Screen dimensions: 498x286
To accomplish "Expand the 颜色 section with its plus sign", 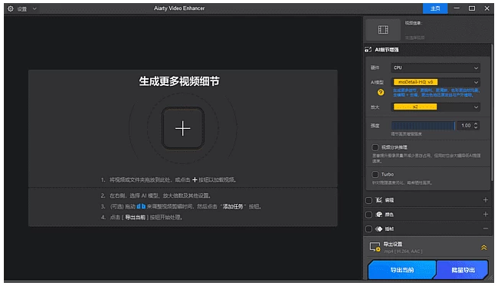I will [485, 214].
